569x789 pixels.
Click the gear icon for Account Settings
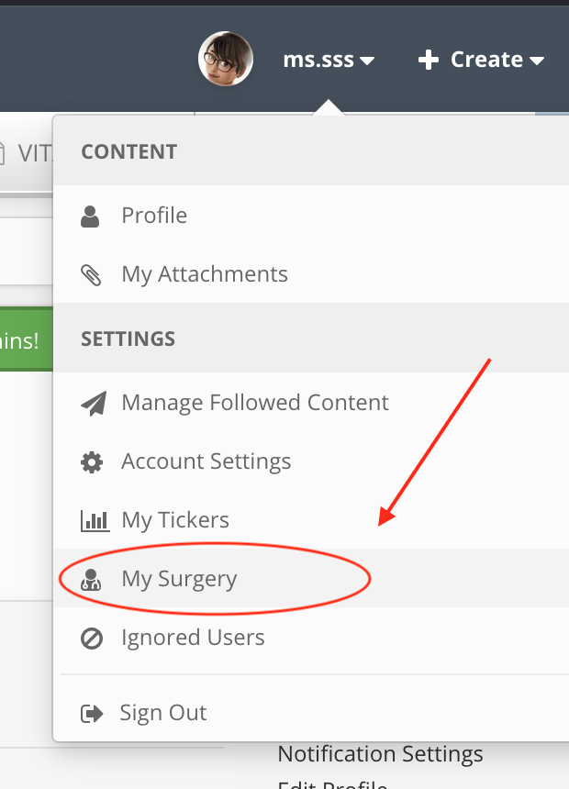[x=92, y=461]
